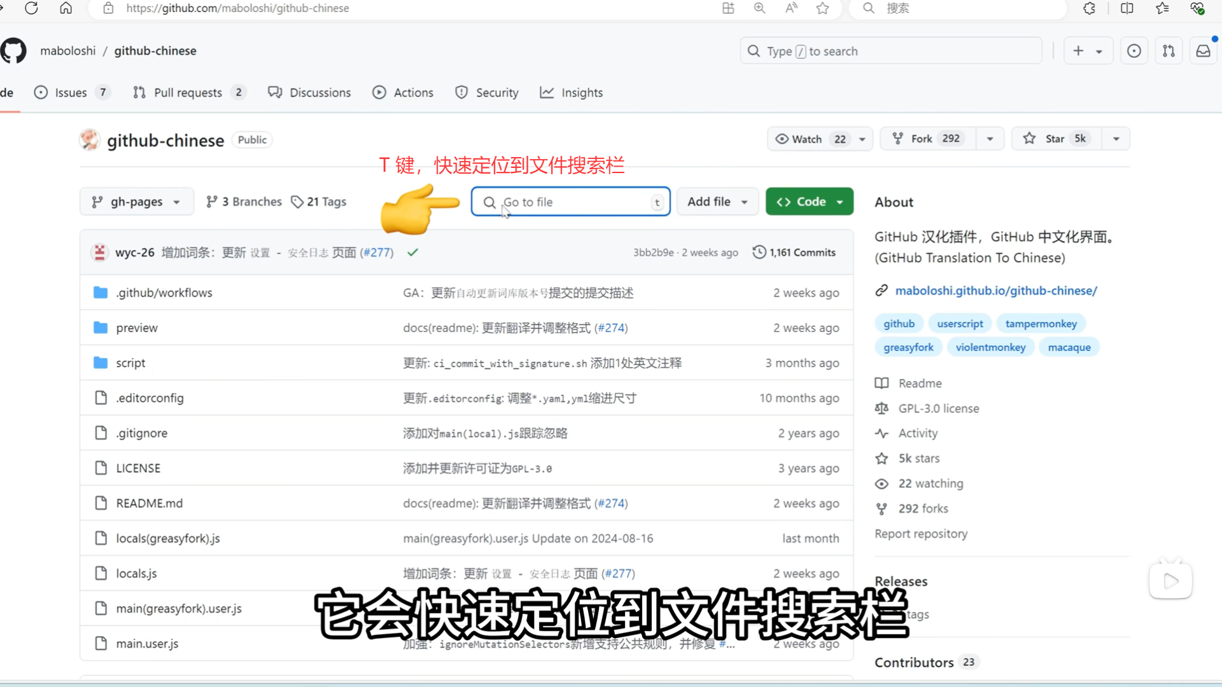The height and width of the screenshot is (687, 1222).
Task: Expand the Add file dropdown
Action: tap(717, 202)
